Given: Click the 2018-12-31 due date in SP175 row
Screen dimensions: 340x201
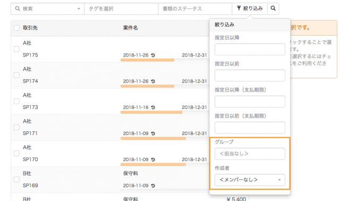Looking at the screenshot, I should (x=194, y=55).
